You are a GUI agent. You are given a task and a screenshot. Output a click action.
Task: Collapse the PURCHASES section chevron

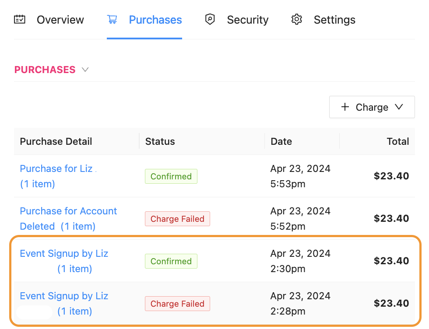point(85,70)
